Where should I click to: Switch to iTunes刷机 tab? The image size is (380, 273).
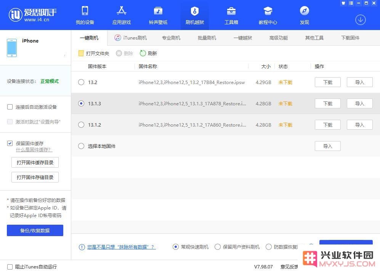[131, 38]
